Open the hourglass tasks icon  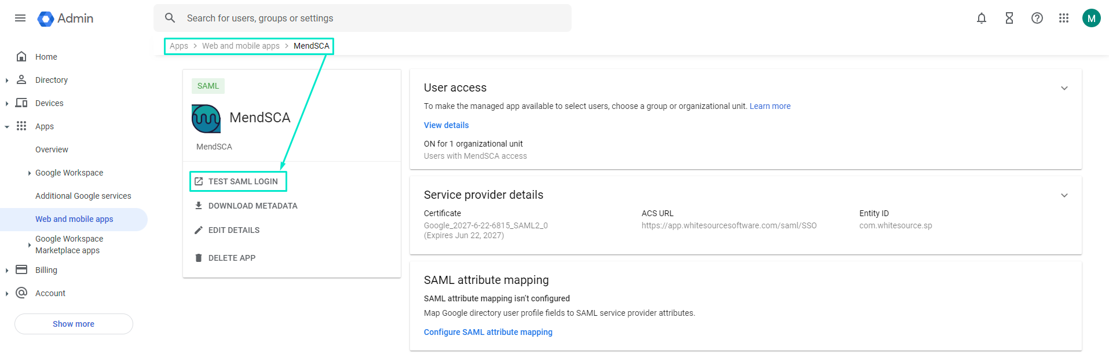click(1009, 18)
